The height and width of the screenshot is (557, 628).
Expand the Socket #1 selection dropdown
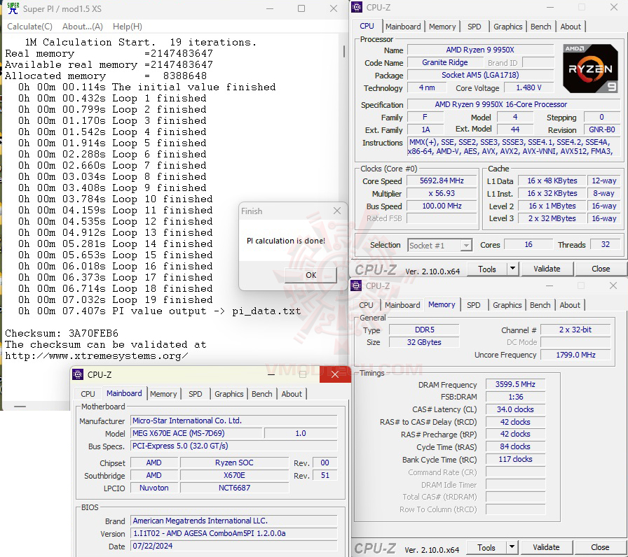(x=466, y=245)
